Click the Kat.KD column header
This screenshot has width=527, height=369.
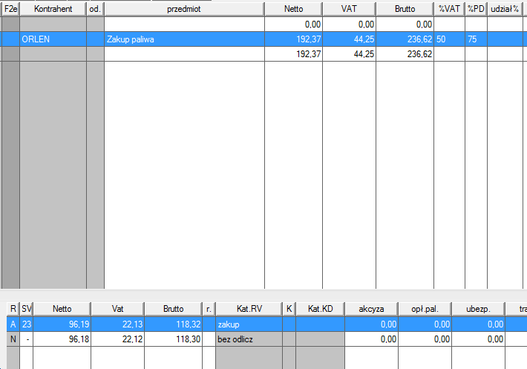319,308
